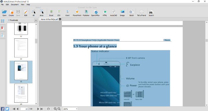Convert to AutoCAD

click(x=114, y=13)
